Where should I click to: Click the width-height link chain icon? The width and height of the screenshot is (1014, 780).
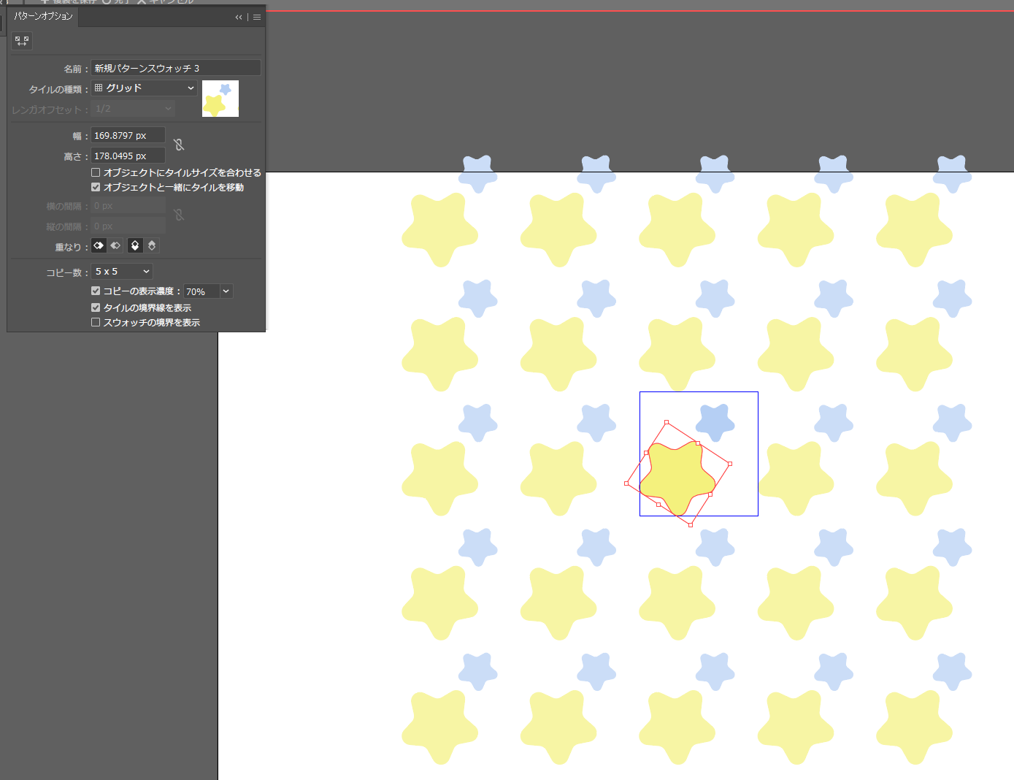coord(179,145)
